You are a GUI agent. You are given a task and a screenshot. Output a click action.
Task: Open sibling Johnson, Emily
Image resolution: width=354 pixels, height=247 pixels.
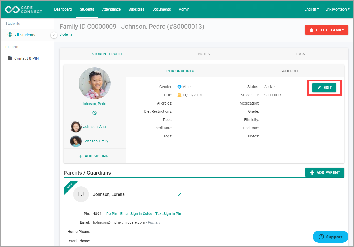click(96, 141)
